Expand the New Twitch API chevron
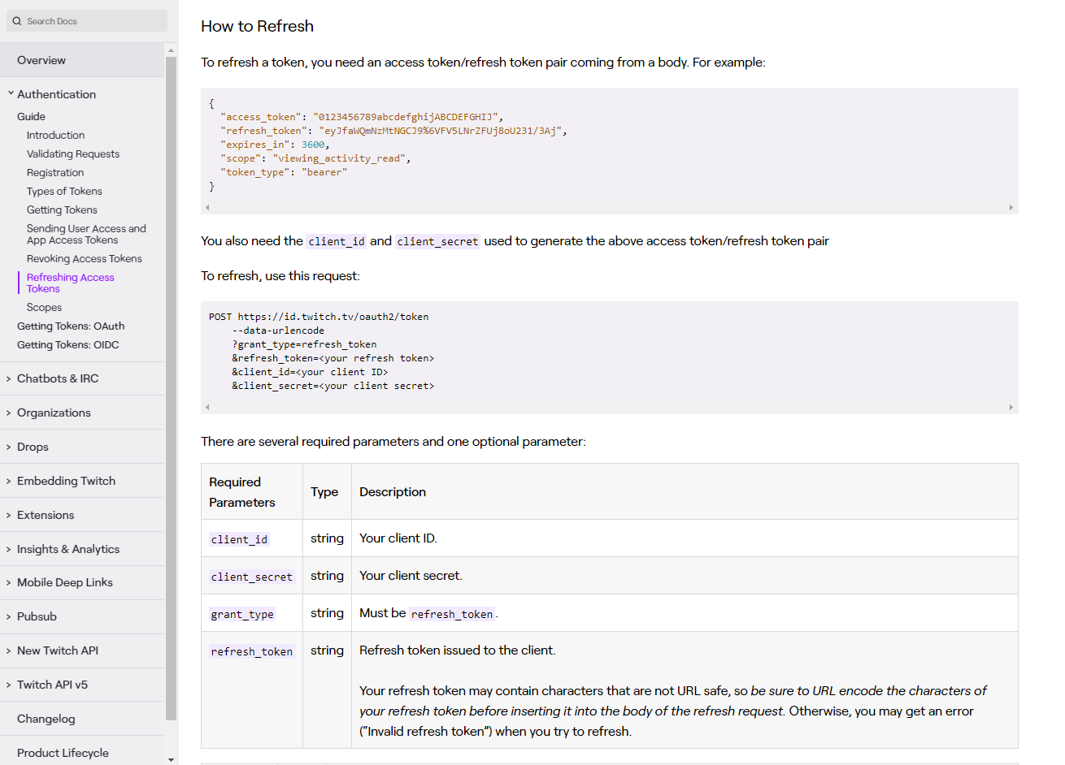 point(9,650)
